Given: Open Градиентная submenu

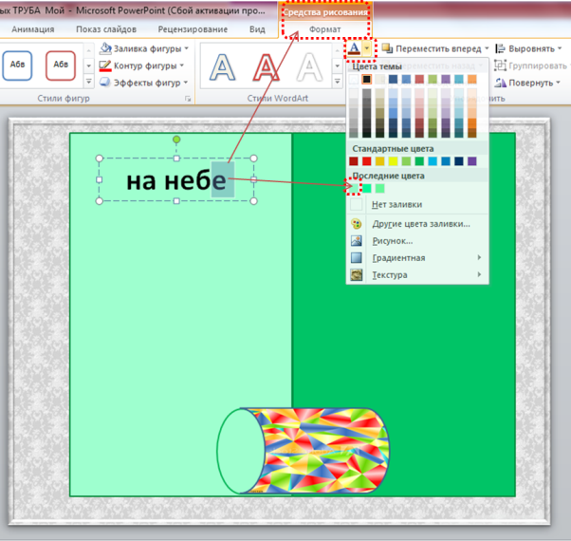Looking at the screenshot, I should 417,258.
